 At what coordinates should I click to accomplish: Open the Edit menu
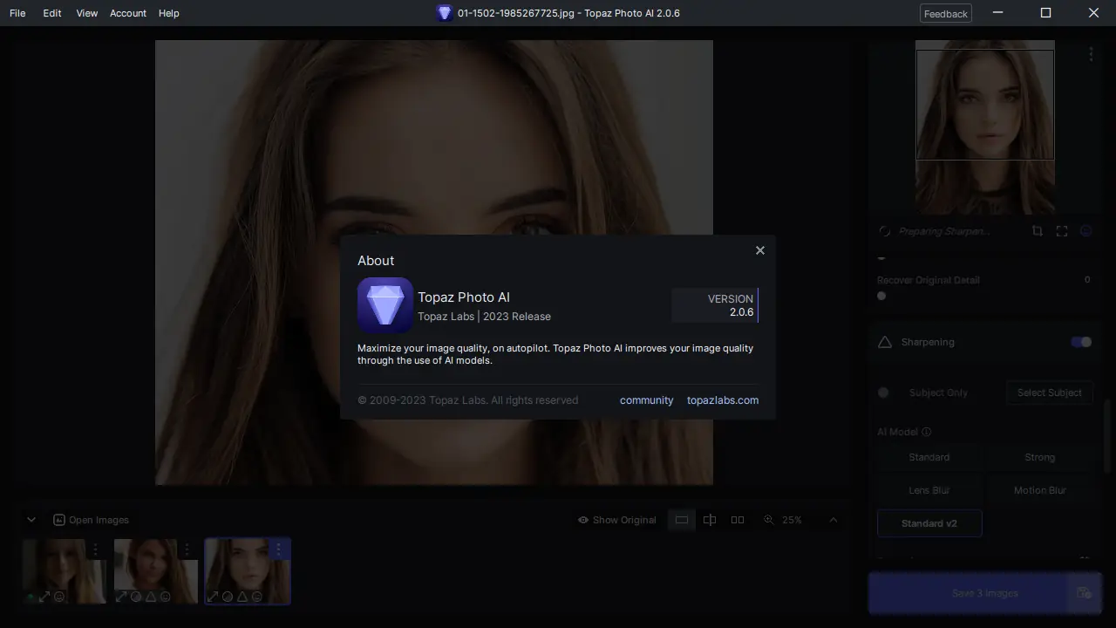pyautogui.click(x=52, y=13)
